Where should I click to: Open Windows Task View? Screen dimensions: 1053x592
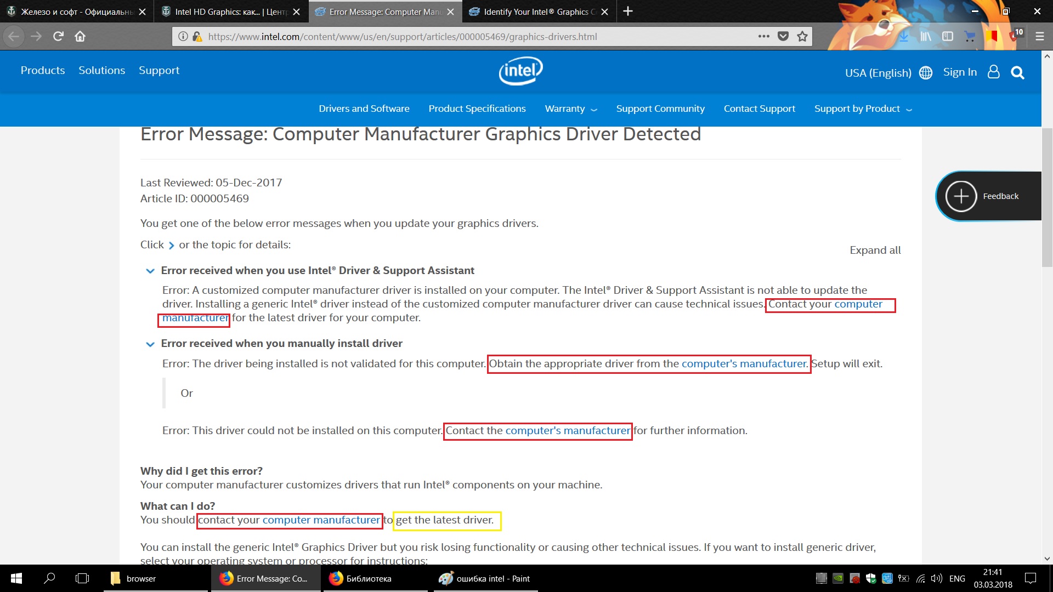[82, 578]
